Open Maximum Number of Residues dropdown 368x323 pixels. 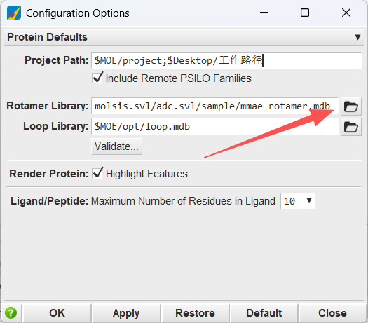(x=298, y=201)
